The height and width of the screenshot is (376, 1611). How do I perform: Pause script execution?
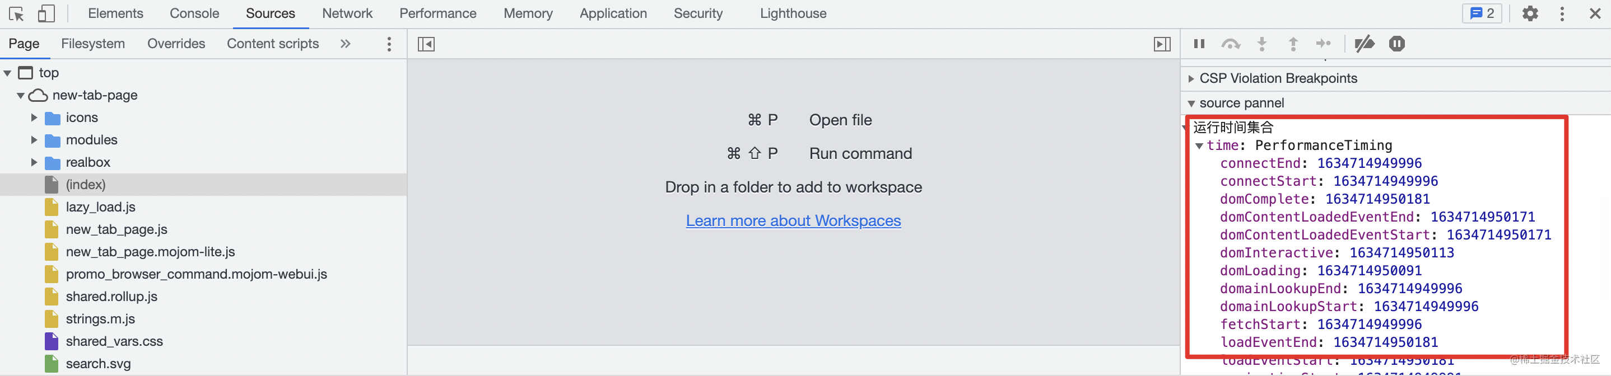click(x=1199, y=44)
